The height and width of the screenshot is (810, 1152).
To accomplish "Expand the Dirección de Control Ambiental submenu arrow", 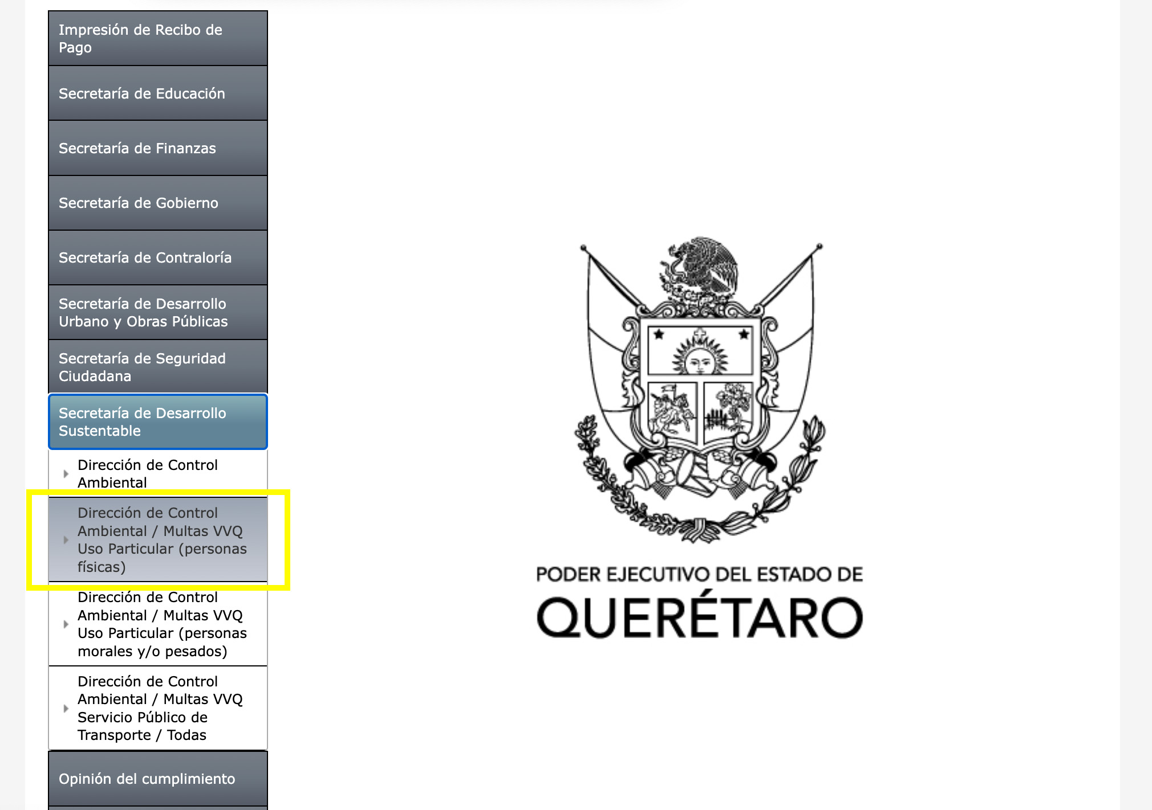I will point(66,473).
